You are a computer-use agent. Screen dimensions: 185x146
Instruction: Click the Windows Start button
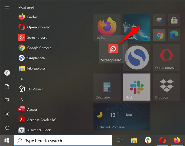pyautogui.click(x=7, y=140)
